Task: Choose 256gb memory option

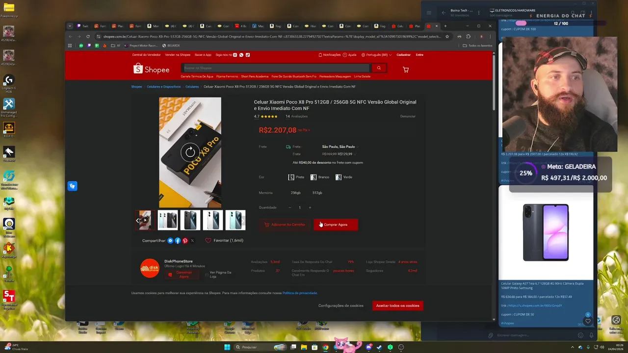Action: click(295, 193)
